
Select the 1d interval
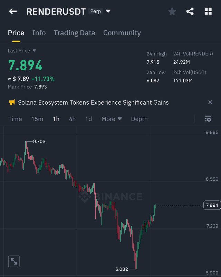[88, 119]
